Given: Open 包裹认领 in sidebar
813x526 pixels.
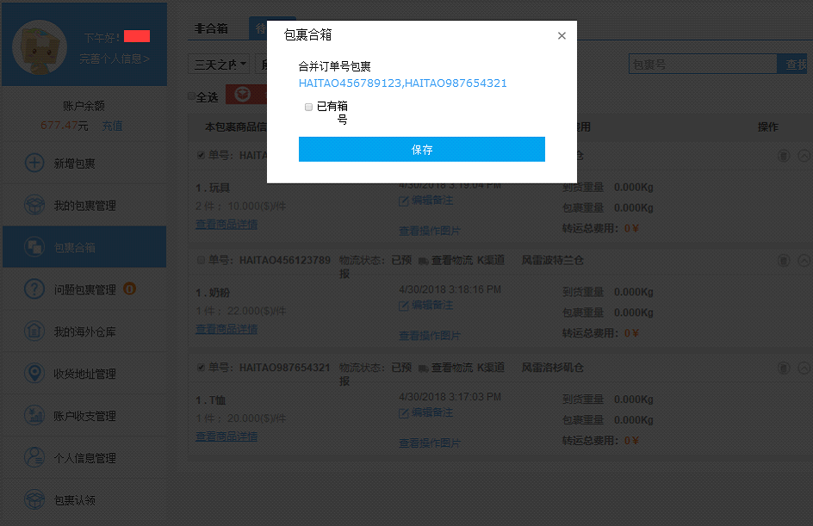Looking at the screenshot, I should click(x=84, y=499).
